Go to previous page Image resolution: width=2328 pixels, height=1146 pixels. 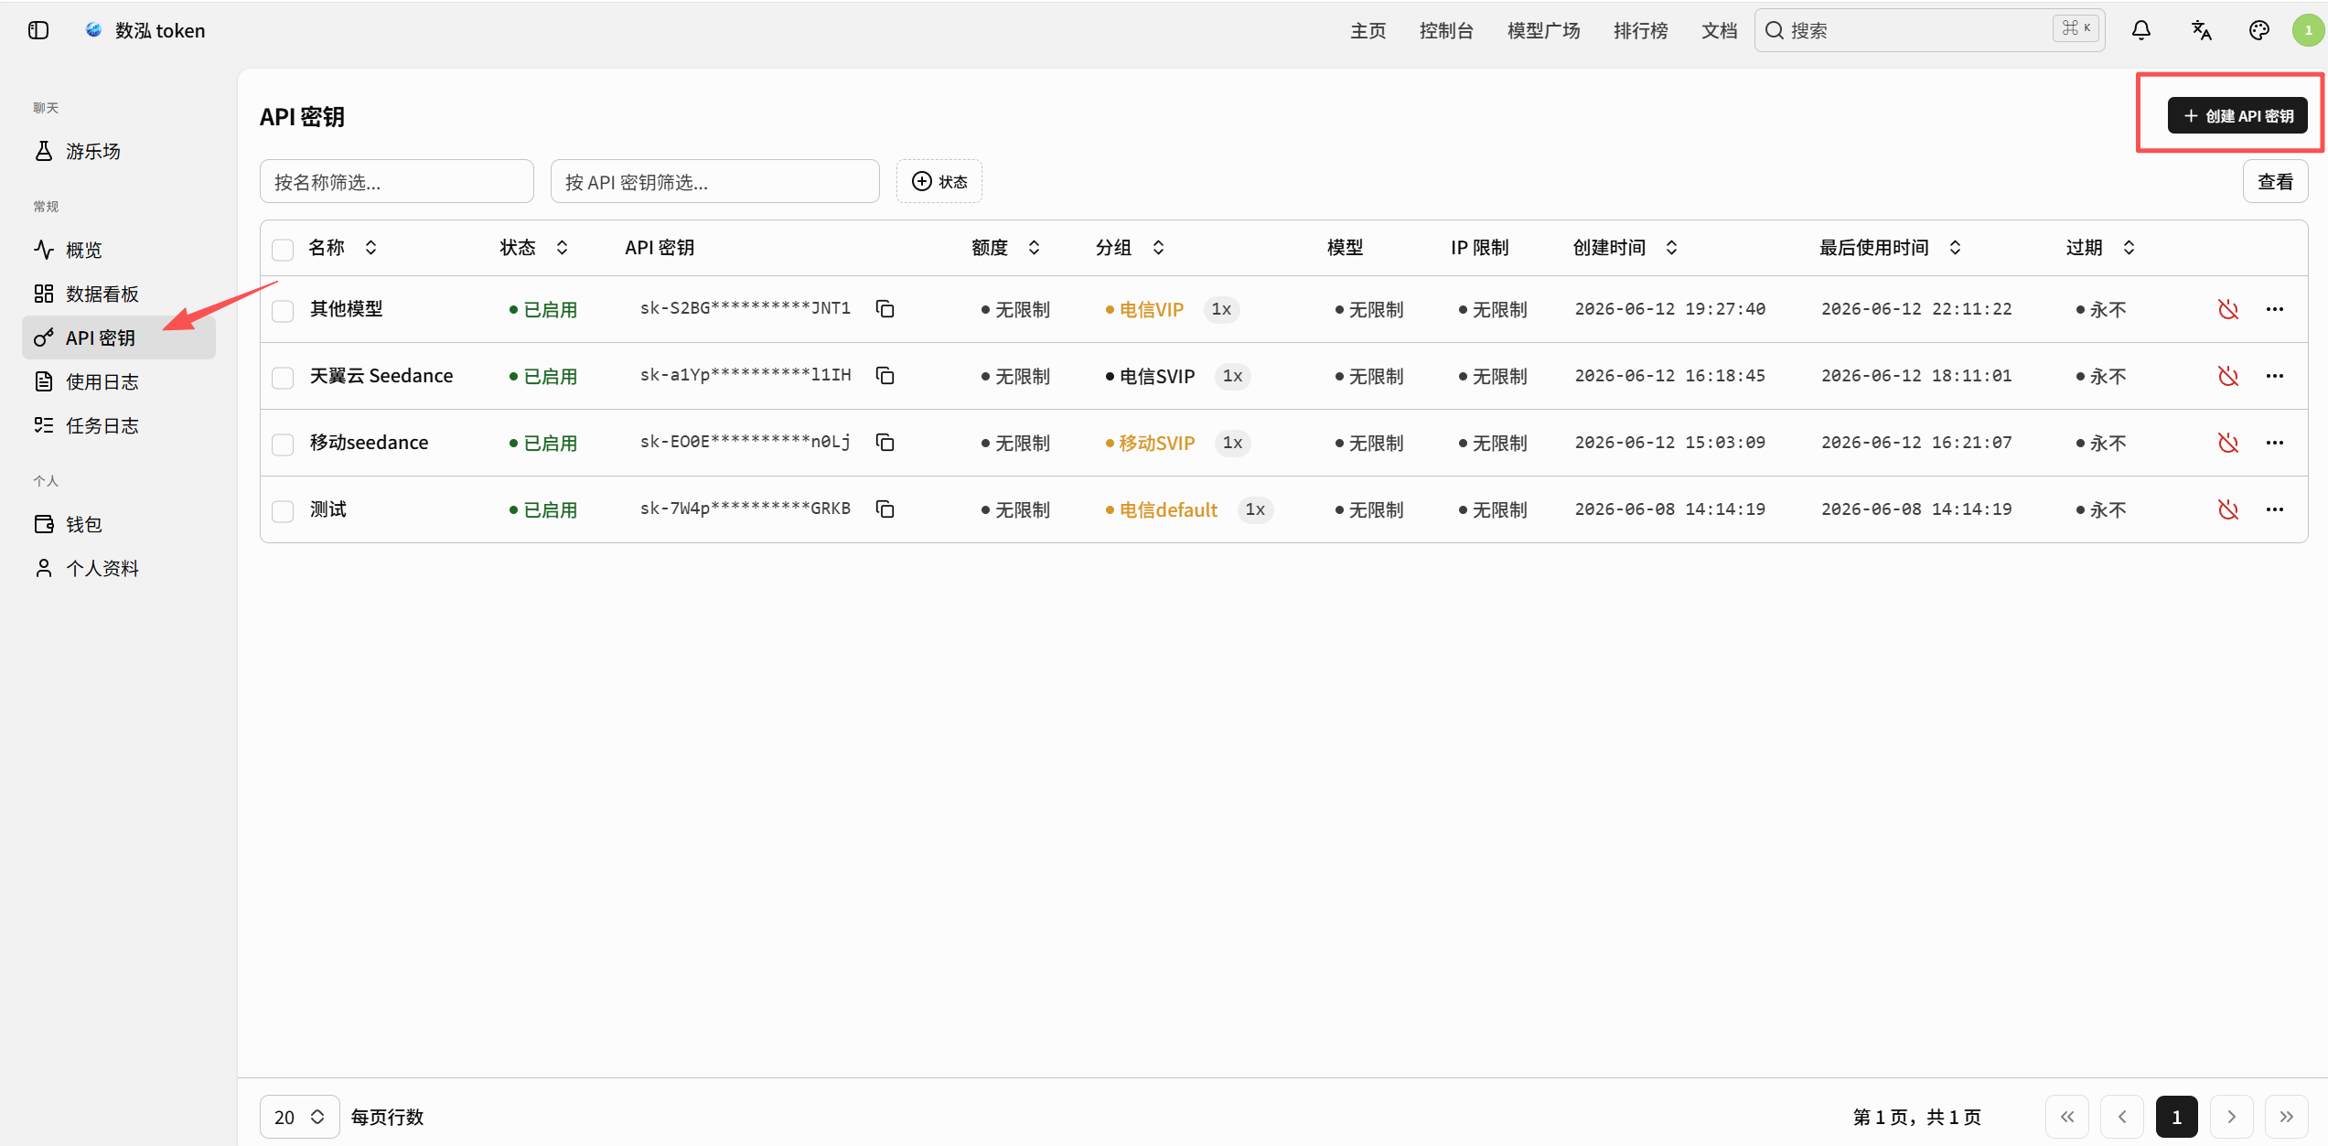pyautogui.click(x=2122, y=1117)
